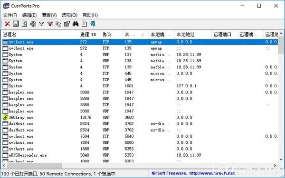
Task: Click the red X close connections icon
Action: tap(7, 24)
